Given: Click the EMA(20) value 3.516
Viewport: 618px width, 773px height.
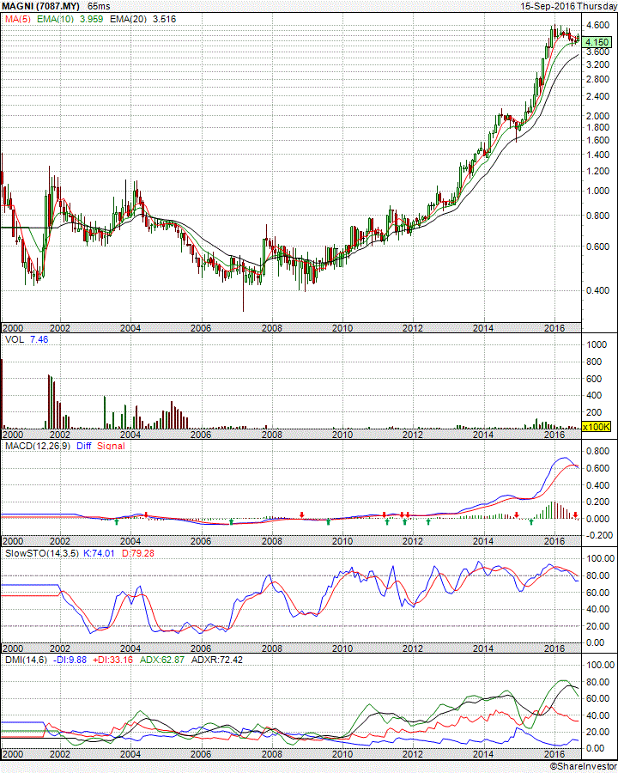Looking at the screenshot, I should point(164,19).
